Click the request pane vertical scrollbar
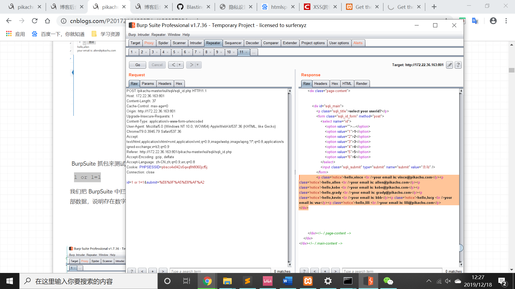515x289 pixels. (x=290, y=177)
